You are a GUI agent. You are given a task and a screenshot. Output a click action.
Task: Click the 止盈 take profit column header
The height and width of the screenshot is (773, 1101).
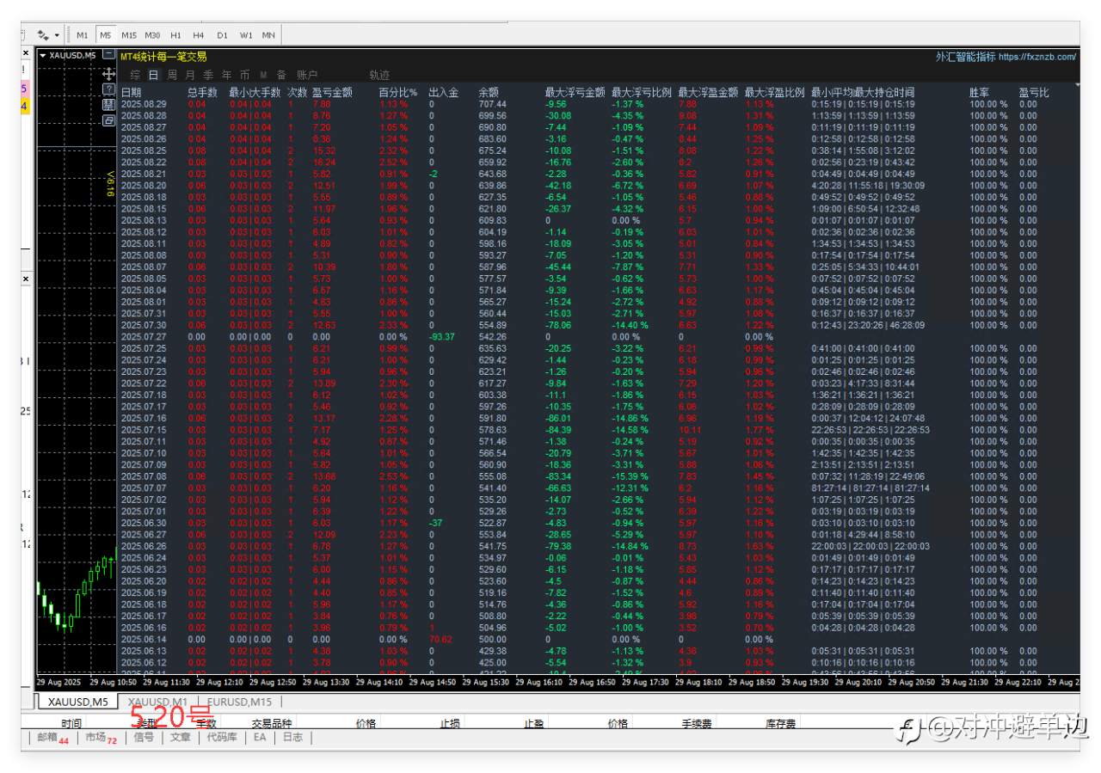[535, 723]
